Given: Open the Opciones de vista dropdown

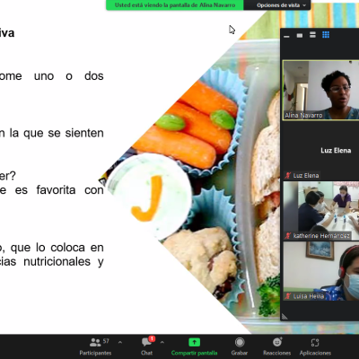Looking at the screenshot, I should (281, 5).
